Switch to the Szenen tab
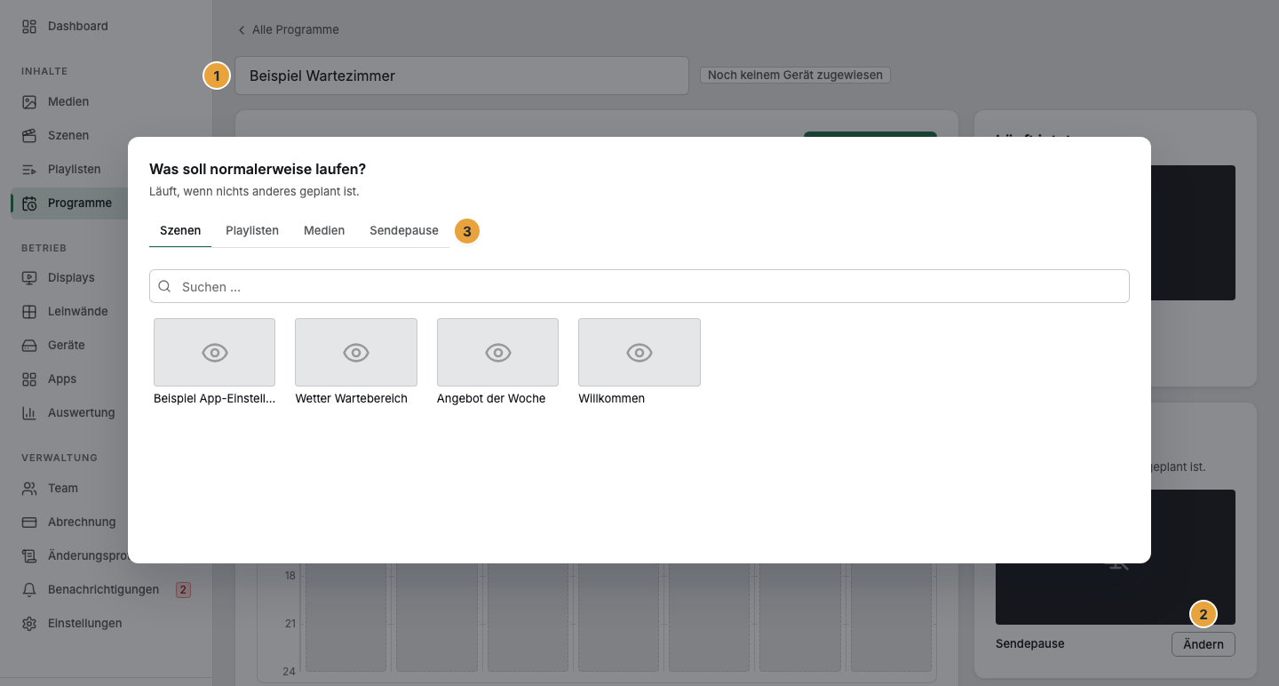The height and width of the screenshot is (686, 1279). point(180,231)
